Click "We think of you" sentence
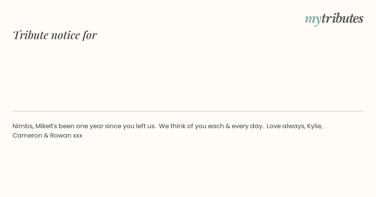 (182, 126)
